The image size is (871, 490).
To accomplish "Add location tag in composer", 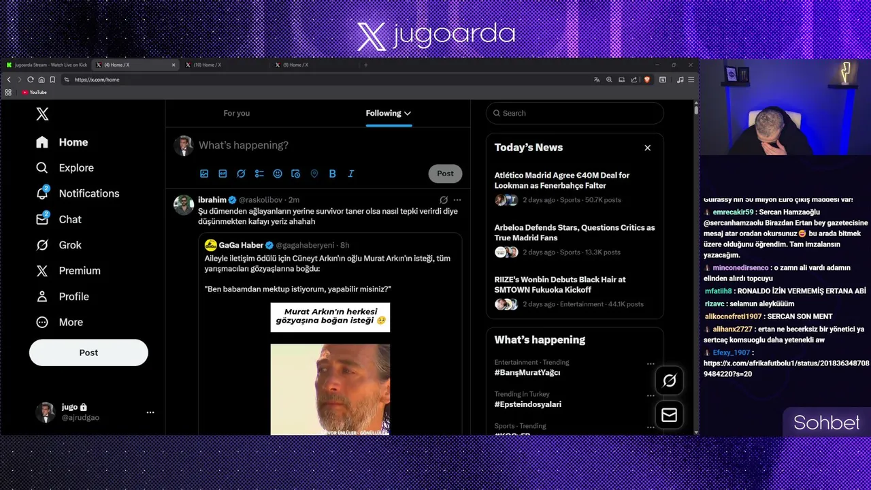I will tap(314, 174).
